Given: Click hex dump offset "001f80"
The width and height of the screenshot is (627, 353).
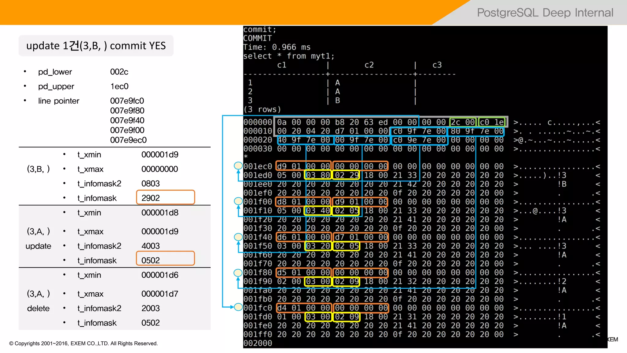Looking at the screenshot, I should (258, 273).
